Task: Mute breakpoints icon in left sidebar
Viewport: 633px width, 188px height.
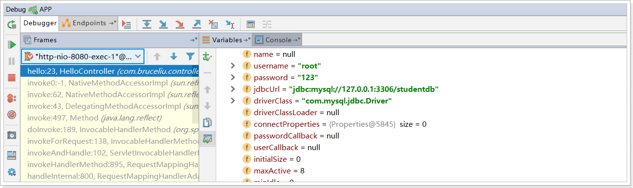Action: click(x=12, y=115)
